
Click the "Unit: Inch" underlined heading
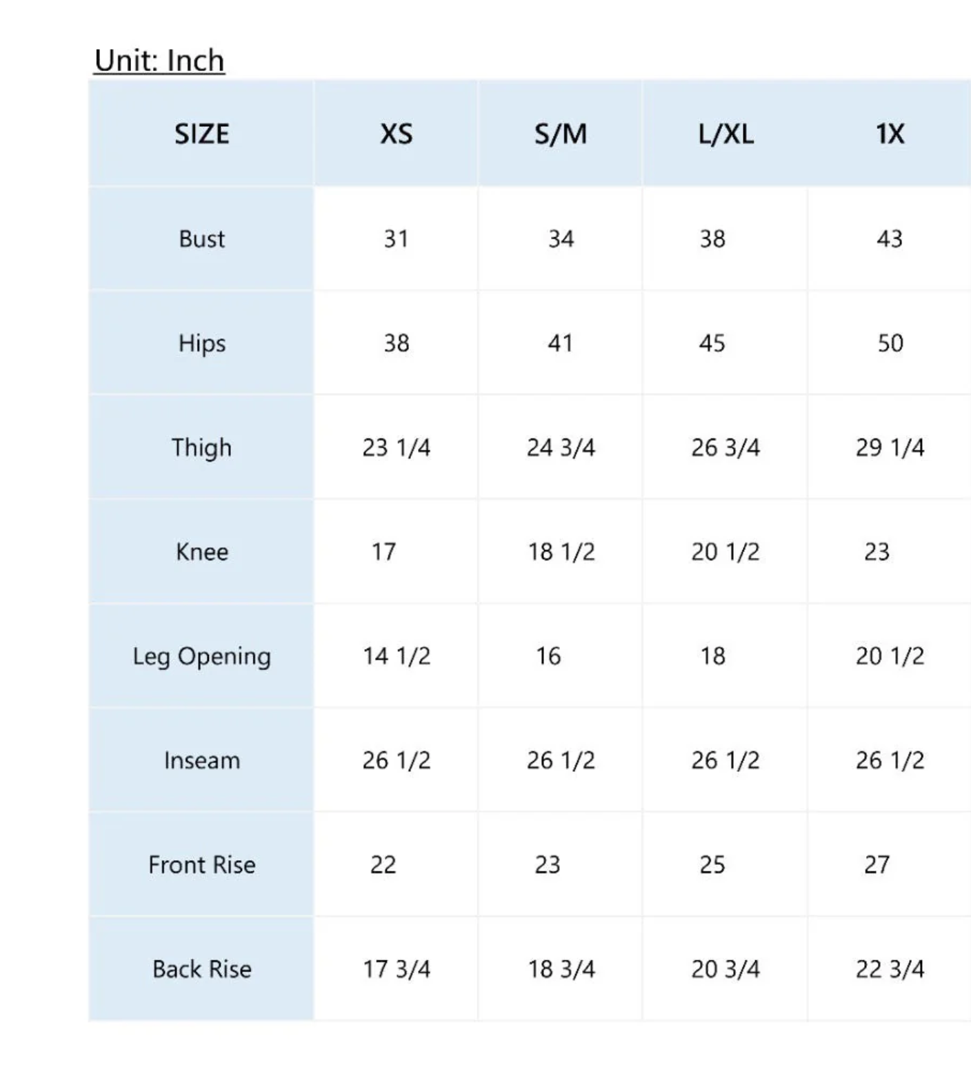coord(159,61)
